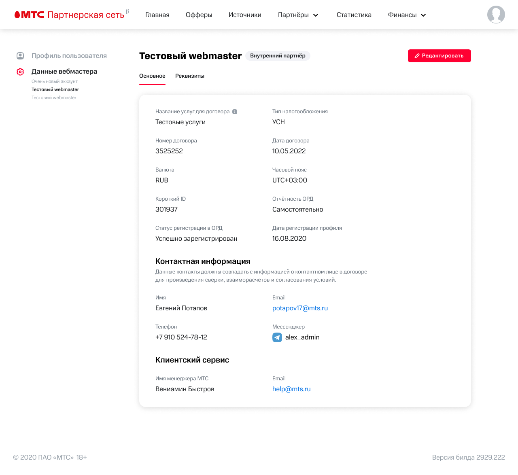The image size is (518, 475).
Task: Switch to the Основное tab
Action: (152, 76)
